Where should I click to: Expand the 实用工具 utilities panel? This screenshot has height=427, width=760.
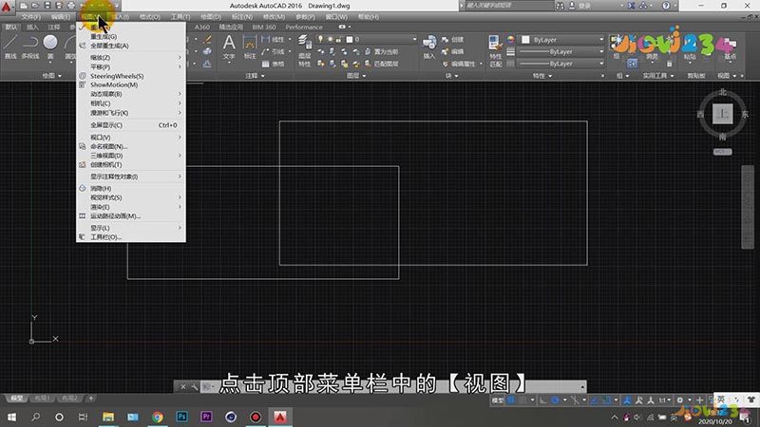click(x=658, y=76)
